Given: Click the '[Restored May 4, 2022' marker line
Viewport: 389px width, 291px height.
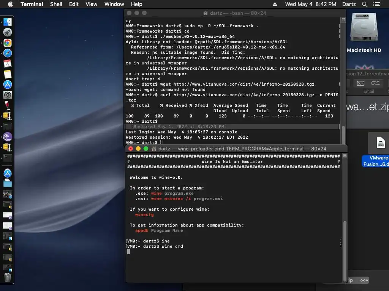Looking at the screenshot, I should 179,127.
